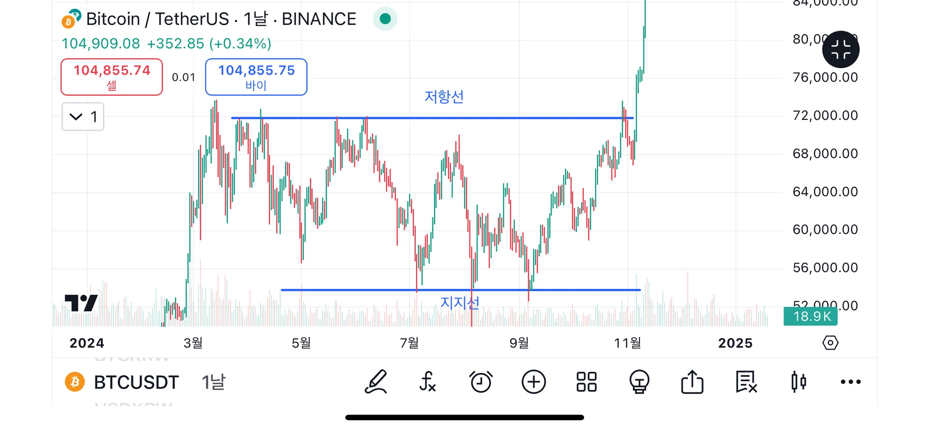Image resolution: width=929 pixels, height=429 pixels.
Task: Share the chart using the share icon
Action: 692,382
